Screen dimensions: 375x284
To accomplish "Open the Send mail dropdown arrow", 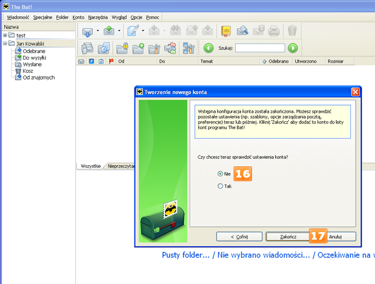I will pos(119,31).
